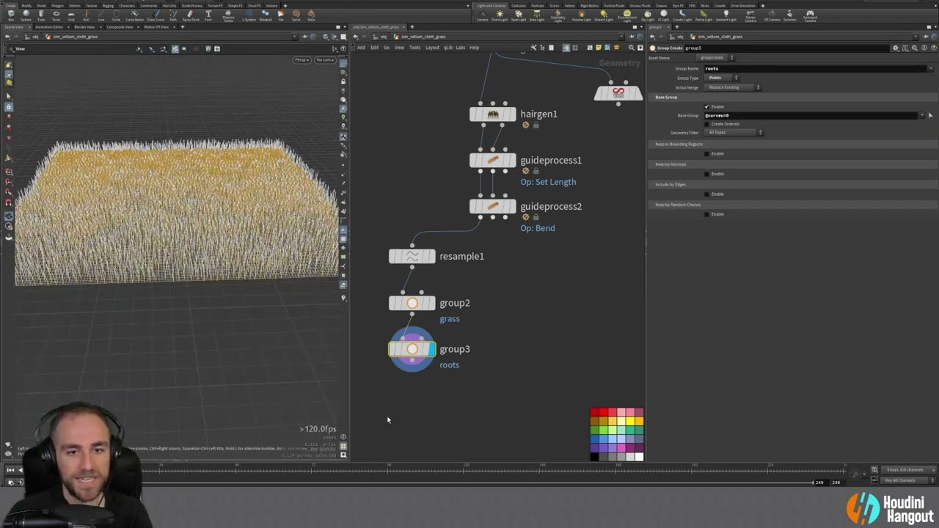Switch to the Render View tab

(84, 26)
